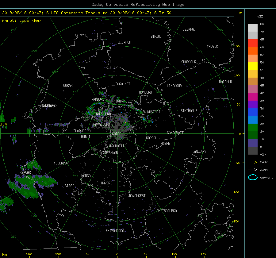Click the HUBLI city label
Viewport: 276px width, 258px height.
86,137
